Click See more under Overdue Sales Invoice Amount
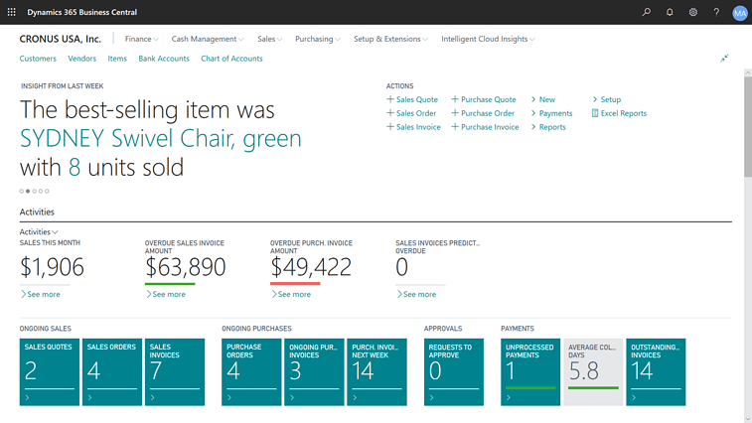Screen dimensions: 752x423 click(166, 294)
